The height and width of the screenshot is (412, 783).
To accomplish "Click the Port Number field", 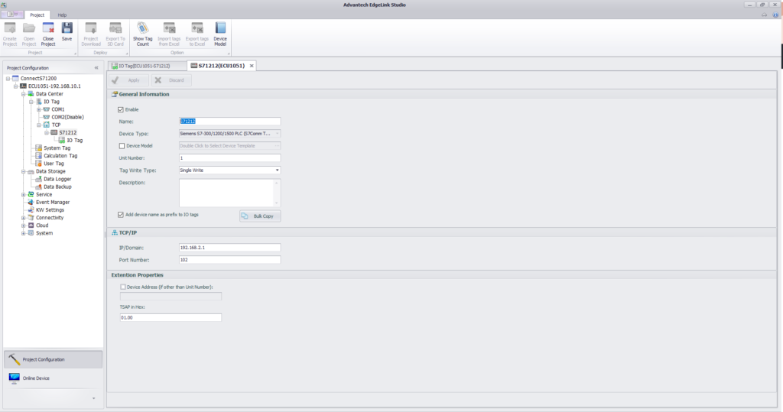I will click(229, 260).
